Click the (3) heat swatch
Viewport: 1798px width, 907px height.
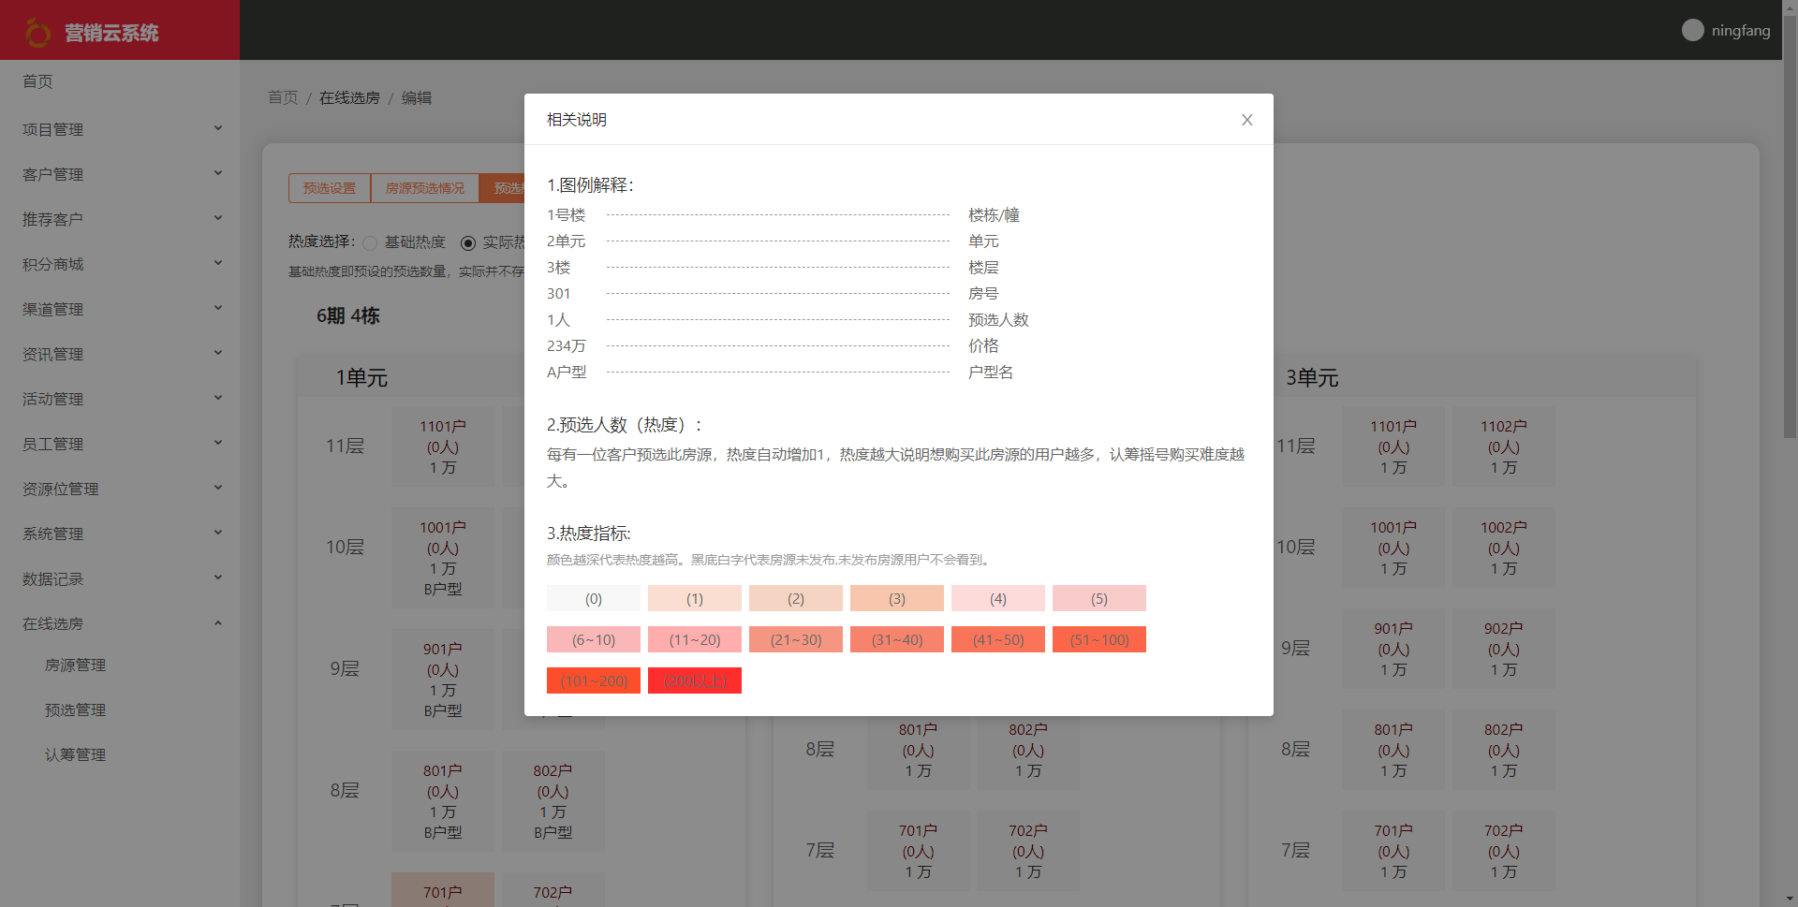point(897,598)
